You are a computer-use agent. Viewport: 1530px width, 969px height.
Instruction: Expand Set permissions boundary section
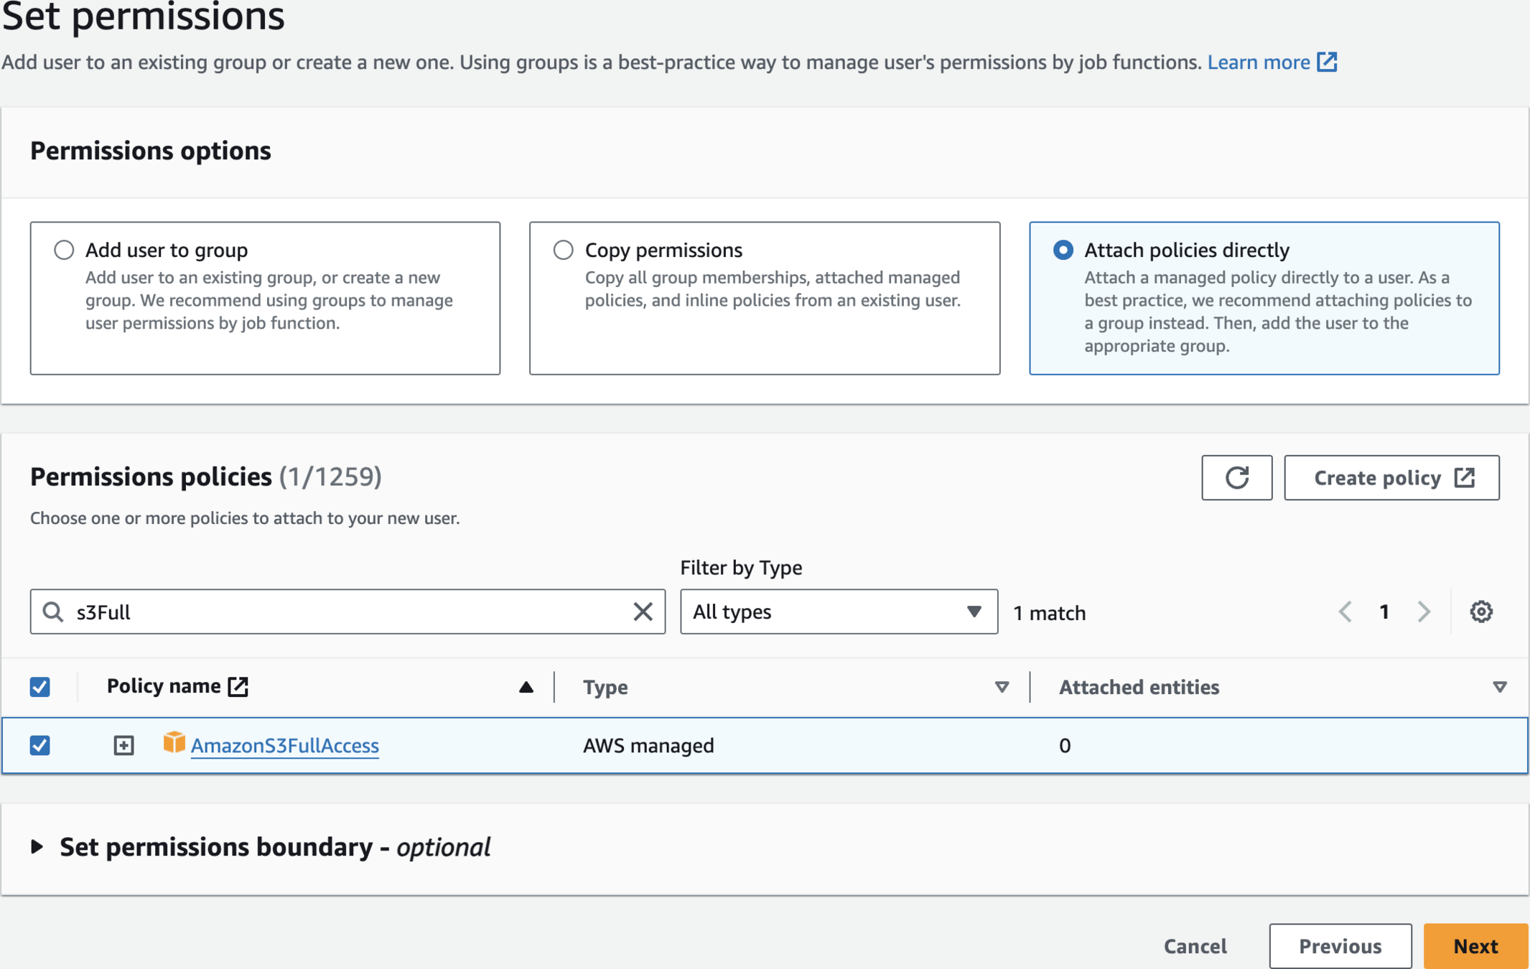(x=37, y=847)
